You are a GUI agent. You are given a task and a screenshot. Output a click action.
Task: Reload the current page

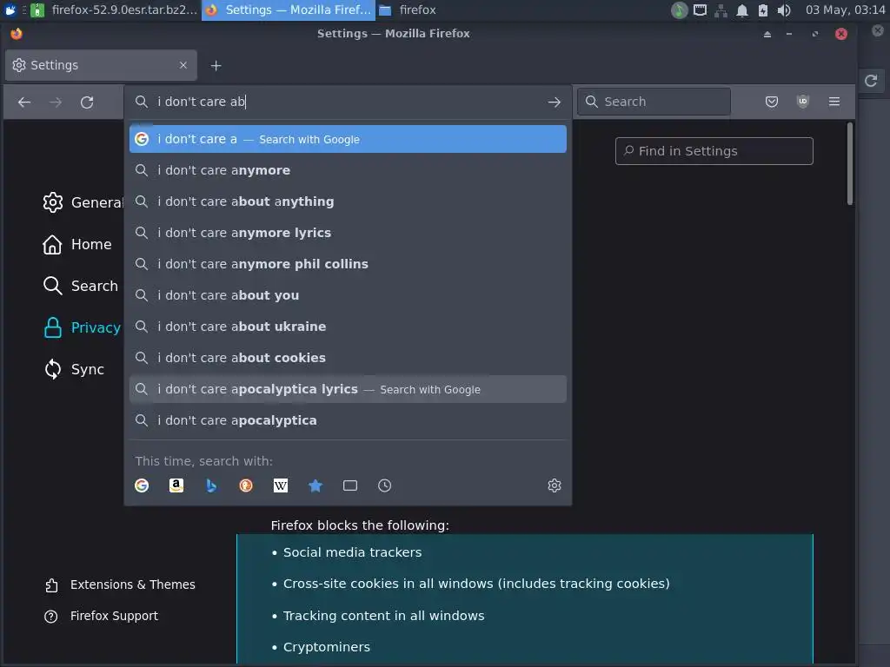click(87, 102)
